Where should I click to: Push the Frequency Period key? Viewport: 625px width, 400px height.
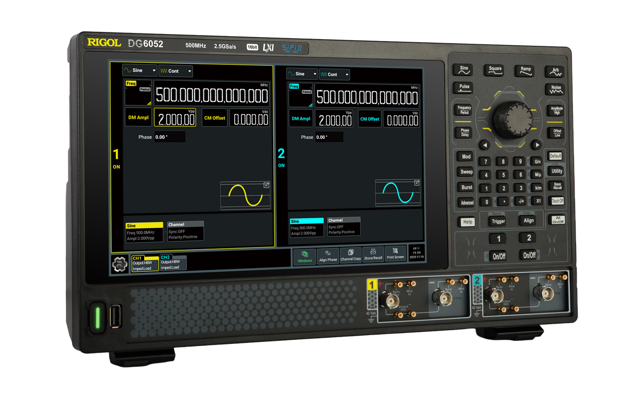click(464, 110)
